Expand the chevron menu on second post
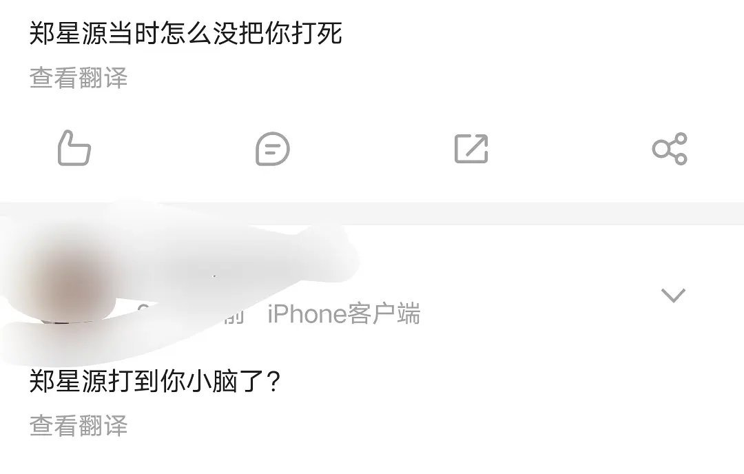This screenshot has height=474, width=744. tap(673, 295)
